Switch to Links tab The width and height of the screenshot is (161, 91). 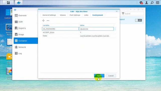tap(86, 15)
